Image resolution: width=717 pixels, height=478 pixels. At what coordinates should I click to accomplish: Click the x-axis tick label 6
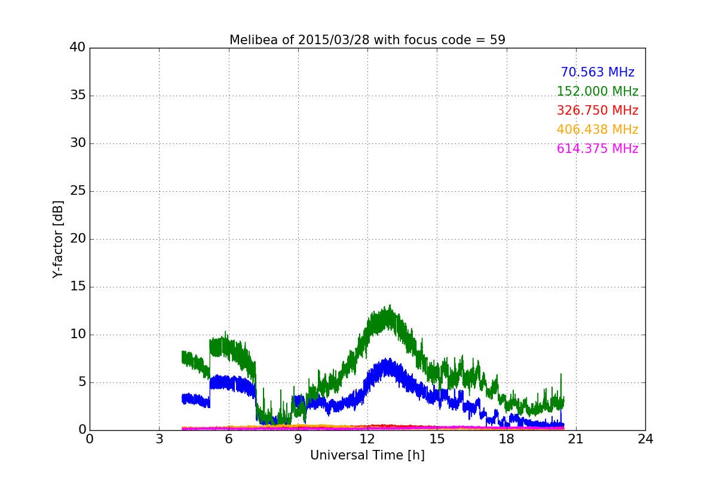coord(228,439)
